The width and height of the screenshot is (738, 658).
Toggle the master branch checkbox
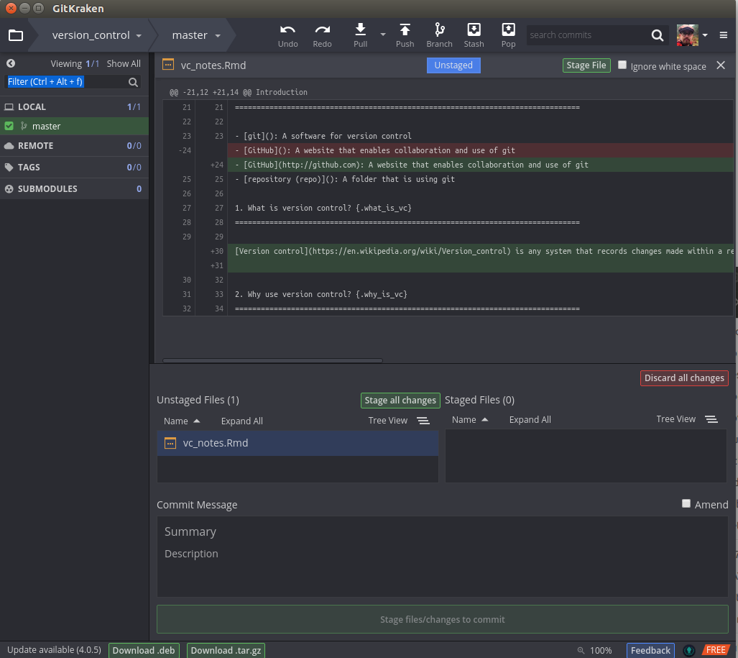[x=9, y=126]
